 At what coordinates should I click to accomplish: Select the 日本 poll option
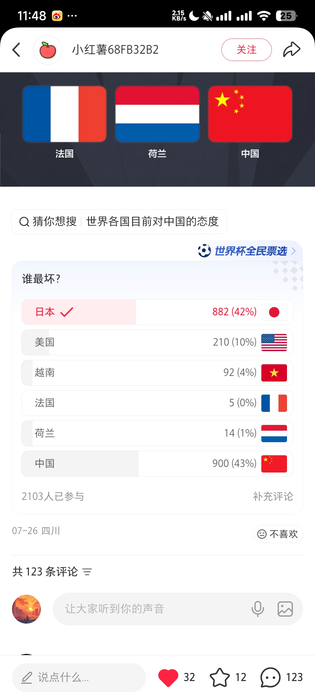point(157,312)
